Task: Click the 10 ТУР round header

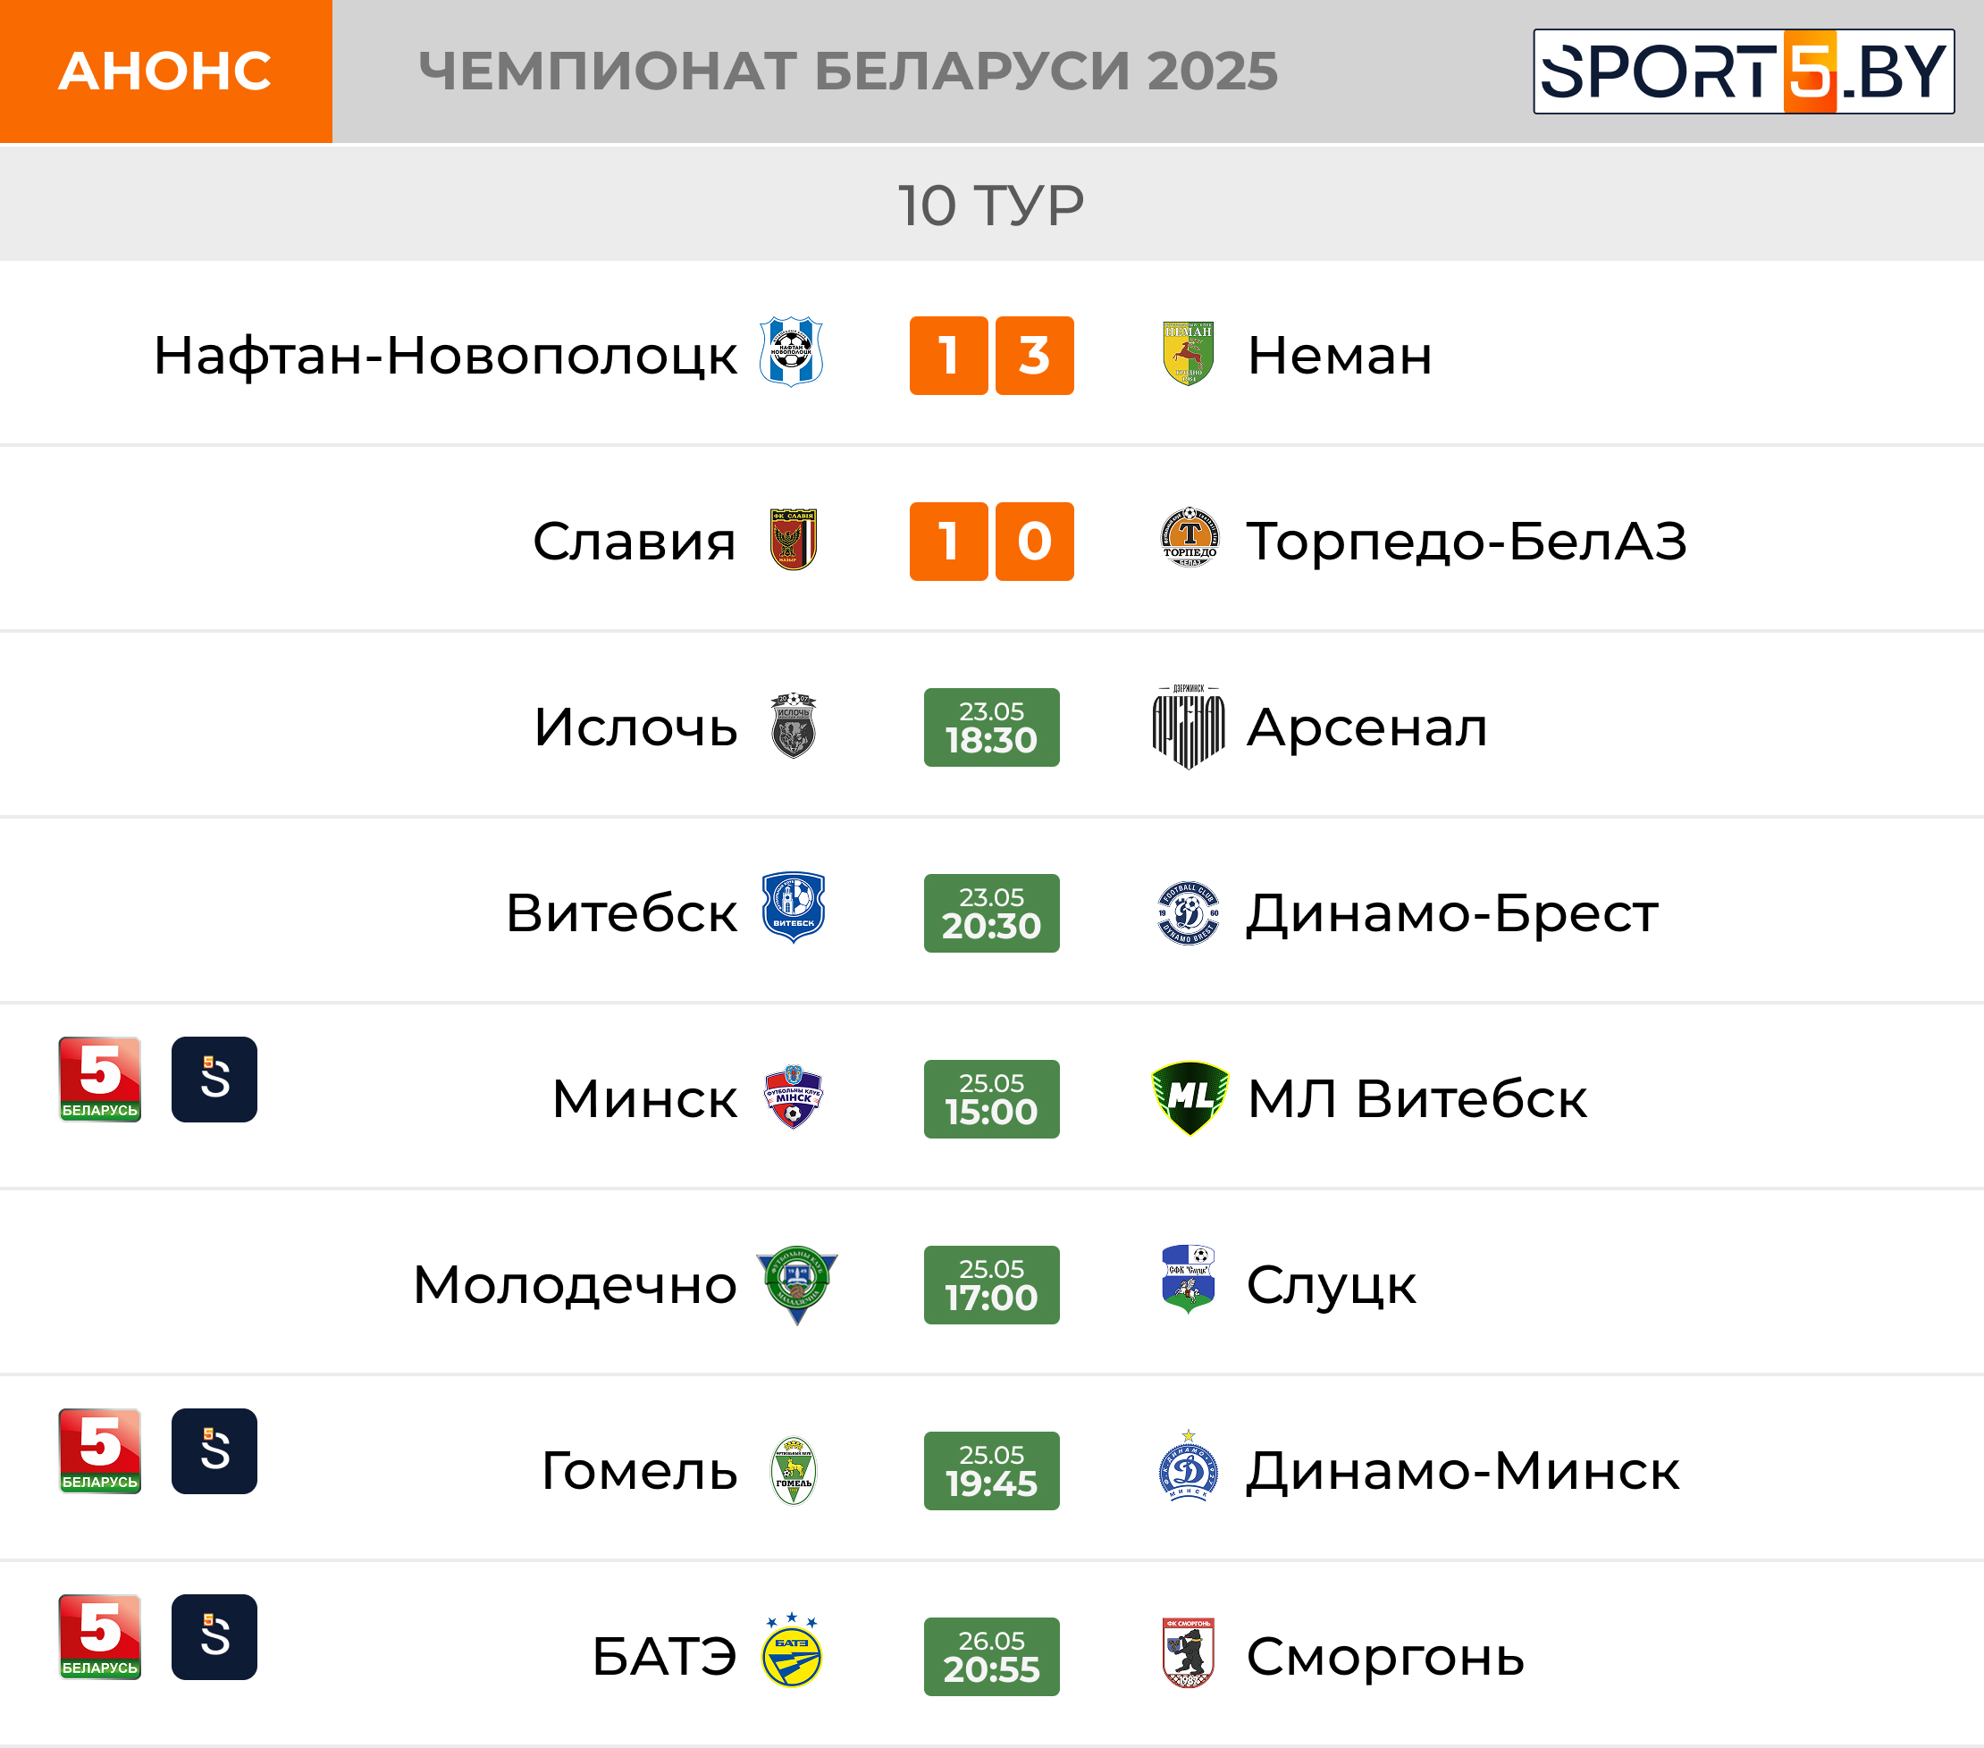Action: coord(992,204)
